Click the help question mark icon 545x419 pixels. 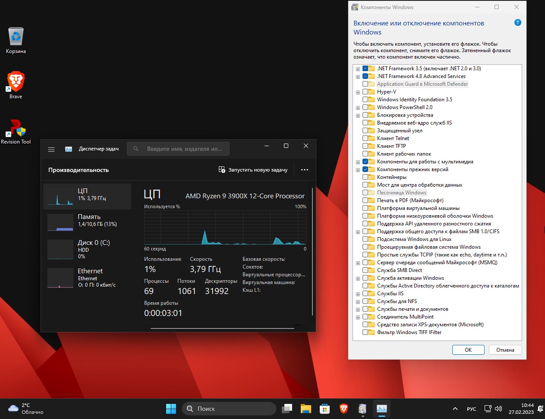point(518,23)
